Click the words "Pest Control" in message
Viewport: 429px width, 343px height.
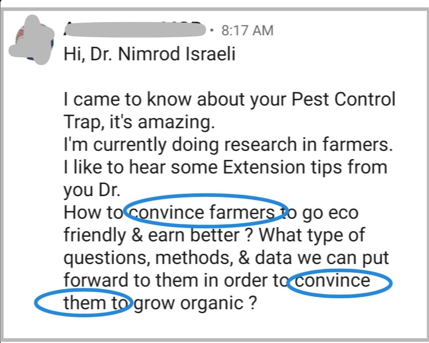[344, 100]
